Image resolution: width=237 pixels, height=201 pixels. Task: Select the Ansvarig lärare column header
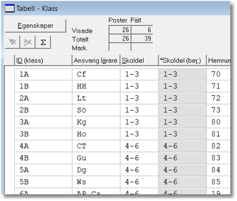click(x=96, y=61)
